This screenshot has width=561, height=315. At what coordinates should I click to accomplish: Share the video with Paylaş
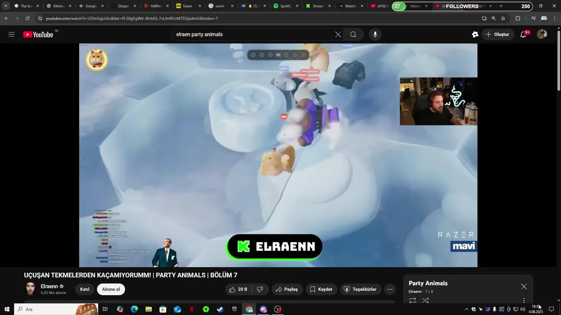287,289
